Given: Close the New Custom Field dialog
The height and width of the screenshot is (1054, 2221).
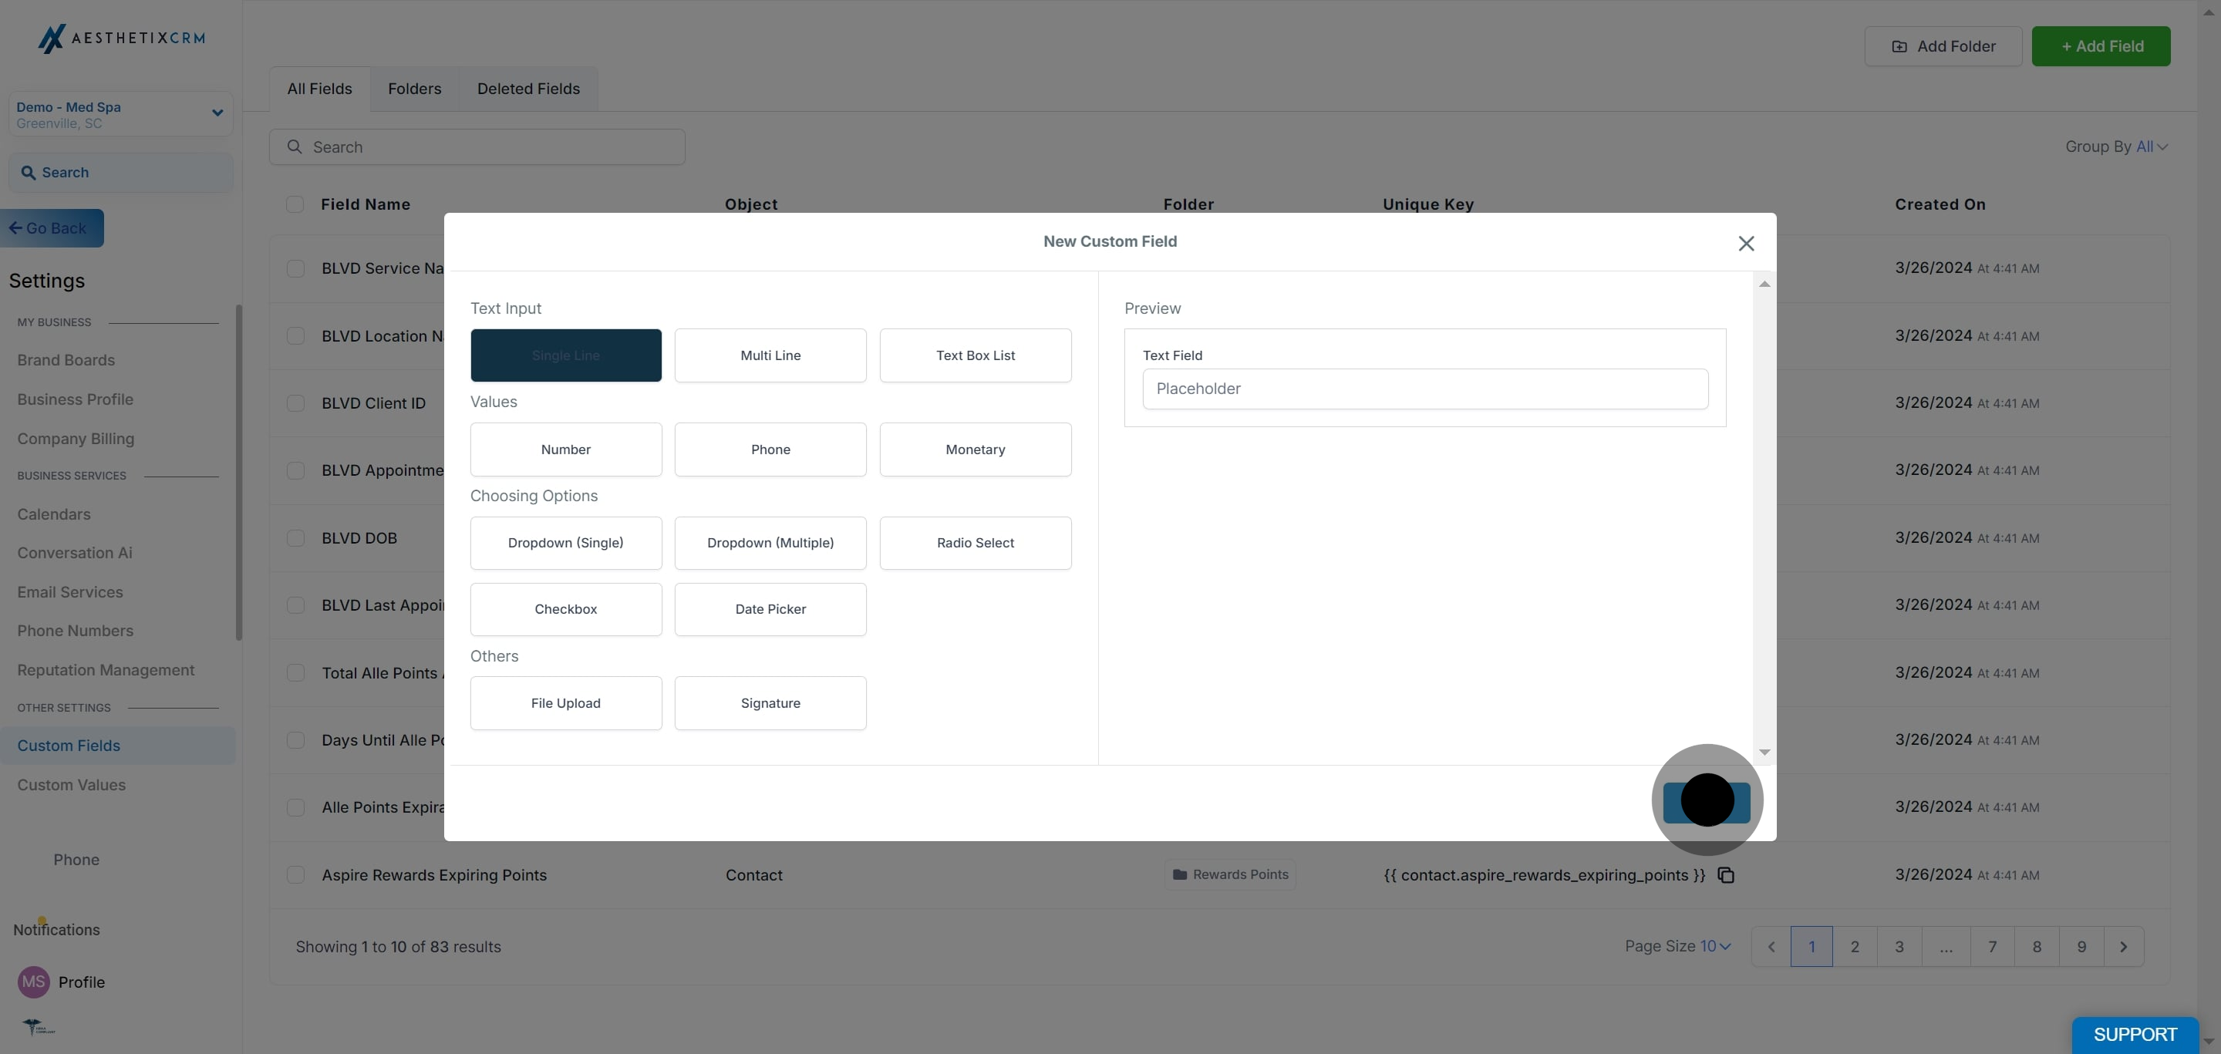Looking at the screenshot, I should click(1746, 244).
